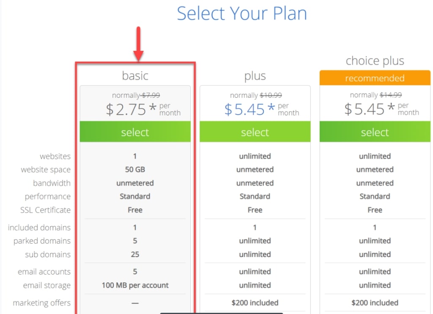The width and height of the screenshot is (433, 314).
Task: Click the orange recommended banner
Action: tap(375, 78)
